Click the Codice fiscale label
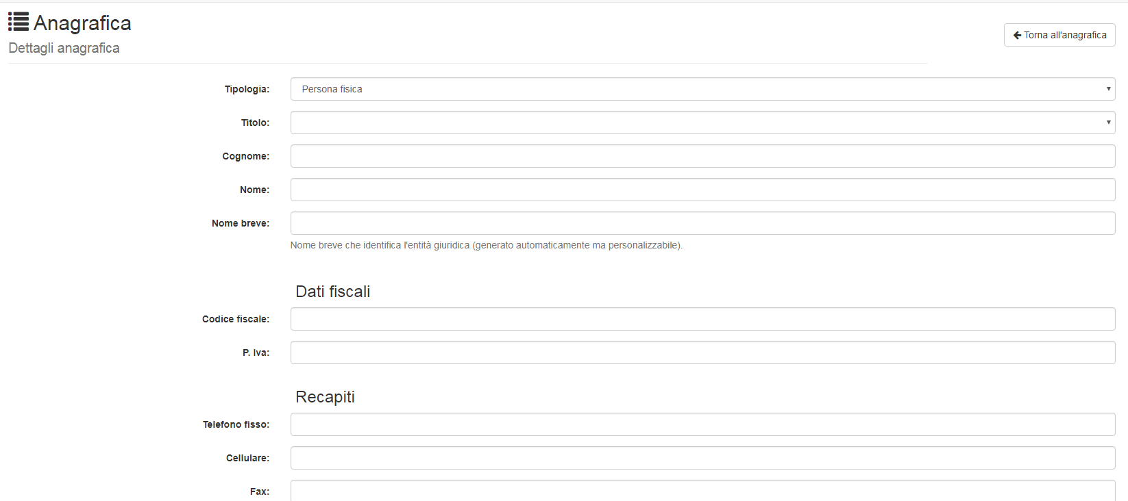Screen dimensions: 1128x501 click(x=235, y=319)
